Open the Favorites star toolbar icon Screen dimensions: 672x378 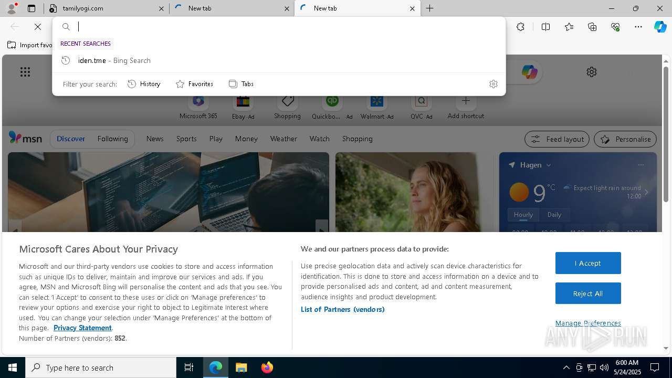(569, 27)
